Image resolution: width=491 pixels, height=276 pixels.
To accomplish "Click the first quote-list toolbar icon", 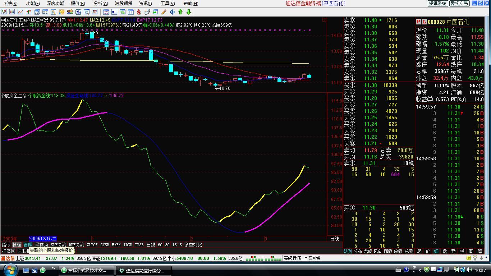I will tap(4, 12).
